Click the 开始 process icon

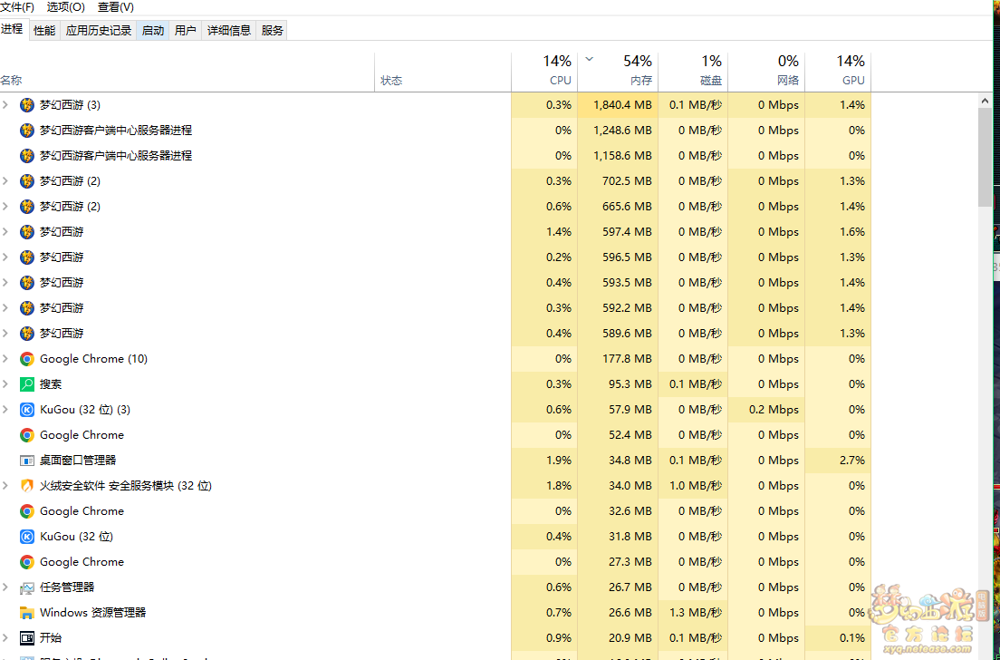[27, 638]
